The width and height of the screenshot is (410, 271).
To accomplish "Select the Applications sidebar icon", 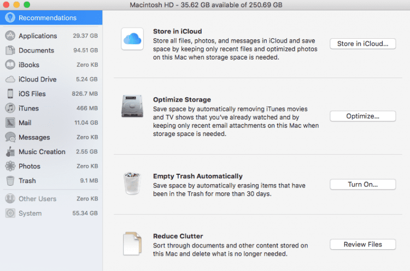I will (10, 36).
